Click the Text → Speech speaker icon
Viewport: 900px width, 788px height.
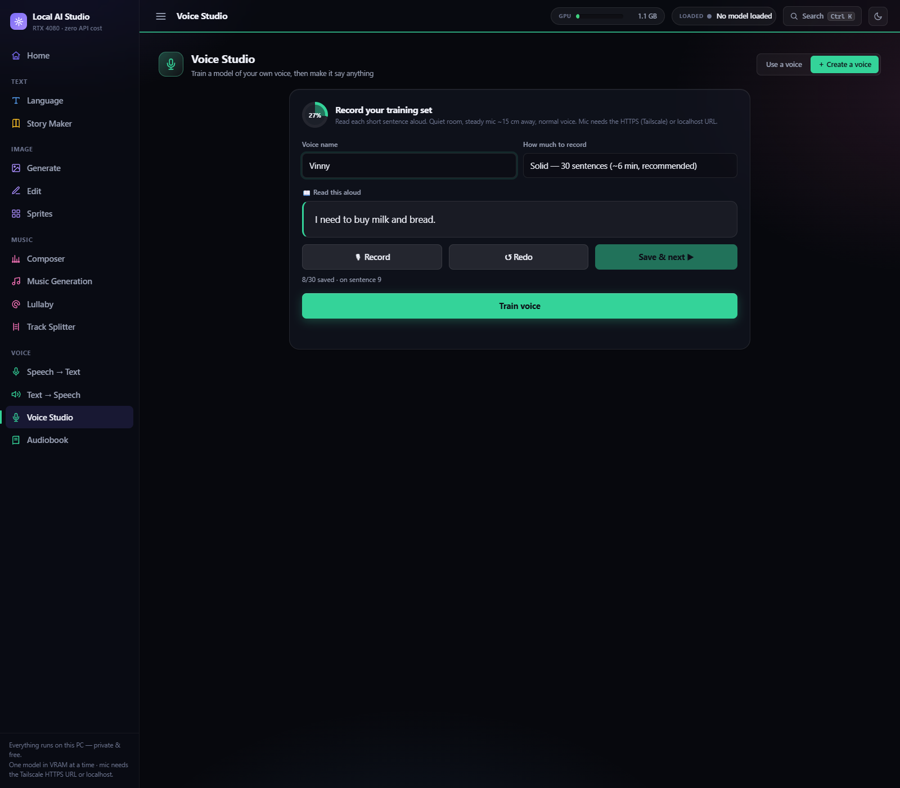point(16,395)
